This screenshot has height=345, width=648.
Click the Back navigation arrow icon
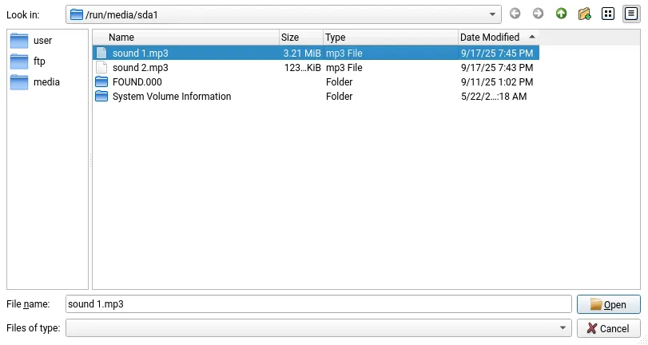pyautogui.click(x=515, y=14)
